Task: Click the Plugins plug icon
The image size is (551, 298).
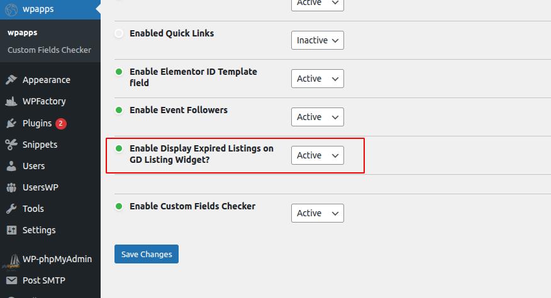Action: pyautogui.click(x=11, y=123)
